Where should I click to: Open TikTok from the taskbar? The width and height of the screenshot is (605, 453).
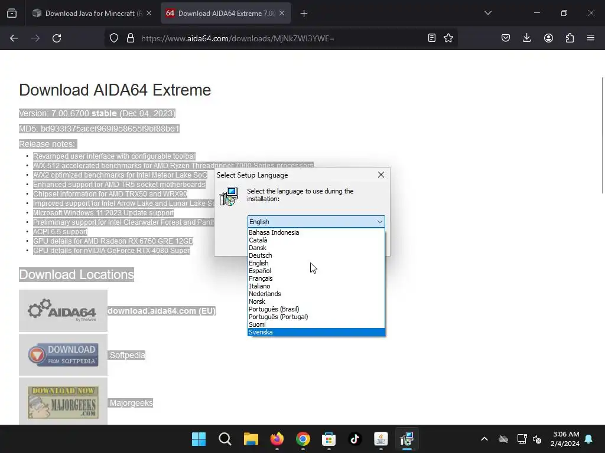click(x=355, y=439)
